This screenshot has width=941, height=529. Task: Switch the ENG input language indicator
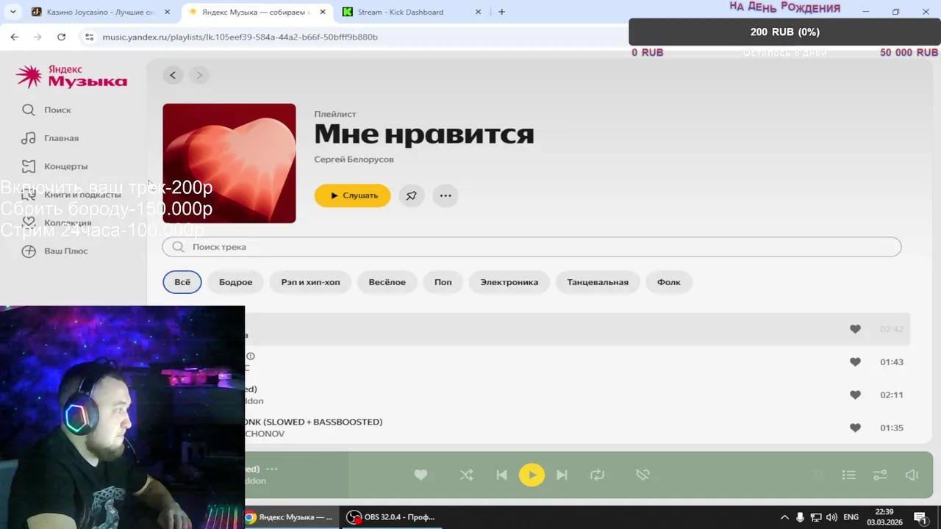click(x=851, y=517)
